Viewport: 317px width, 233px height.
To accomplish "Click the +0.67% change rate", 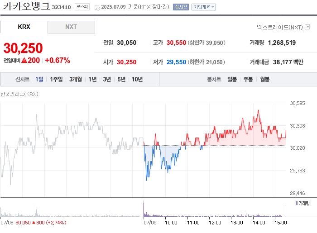I will pos(58,60).
